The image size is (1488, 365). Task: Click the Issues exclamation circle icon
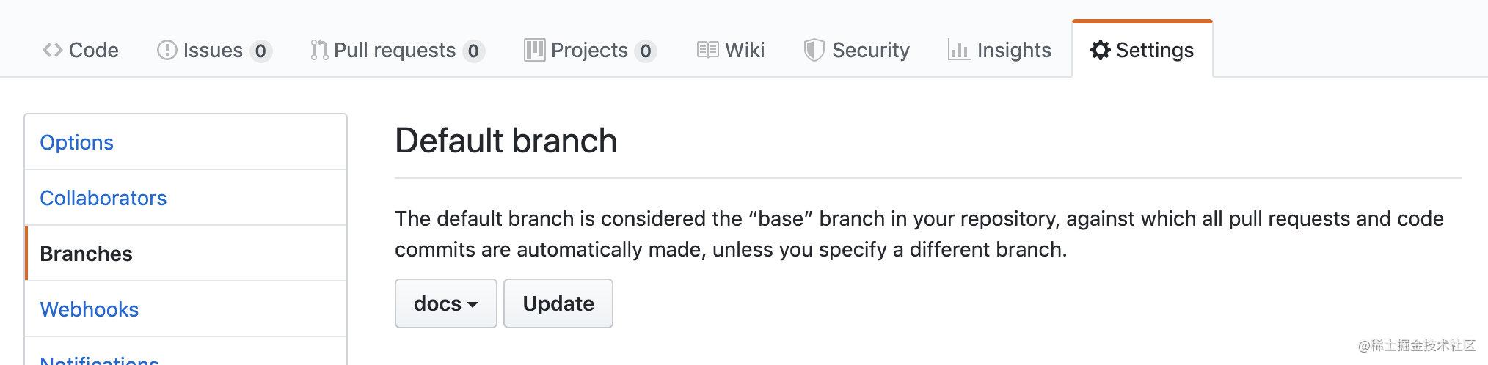[167, 50]
